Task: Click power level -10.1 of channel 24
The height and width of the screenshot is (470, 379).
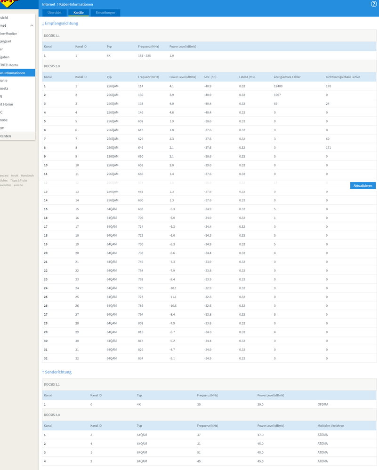Action: [x=173, y=288]
